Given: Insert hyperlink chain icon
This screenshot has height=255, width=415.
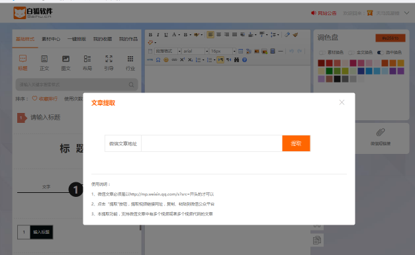Looking at the screenshot, I should click(174, 59).
